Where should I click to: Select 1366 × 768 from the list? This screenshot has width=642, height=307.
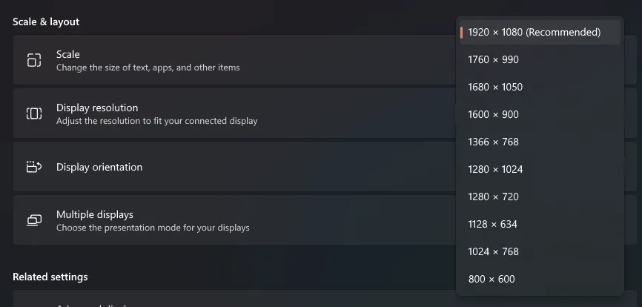(x=493, y=142)
